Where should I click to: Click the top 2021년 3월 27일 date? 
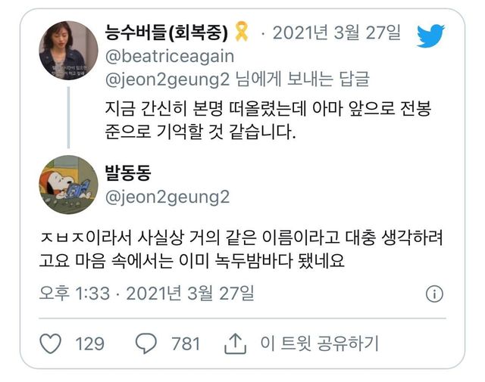tap(336, 33)
